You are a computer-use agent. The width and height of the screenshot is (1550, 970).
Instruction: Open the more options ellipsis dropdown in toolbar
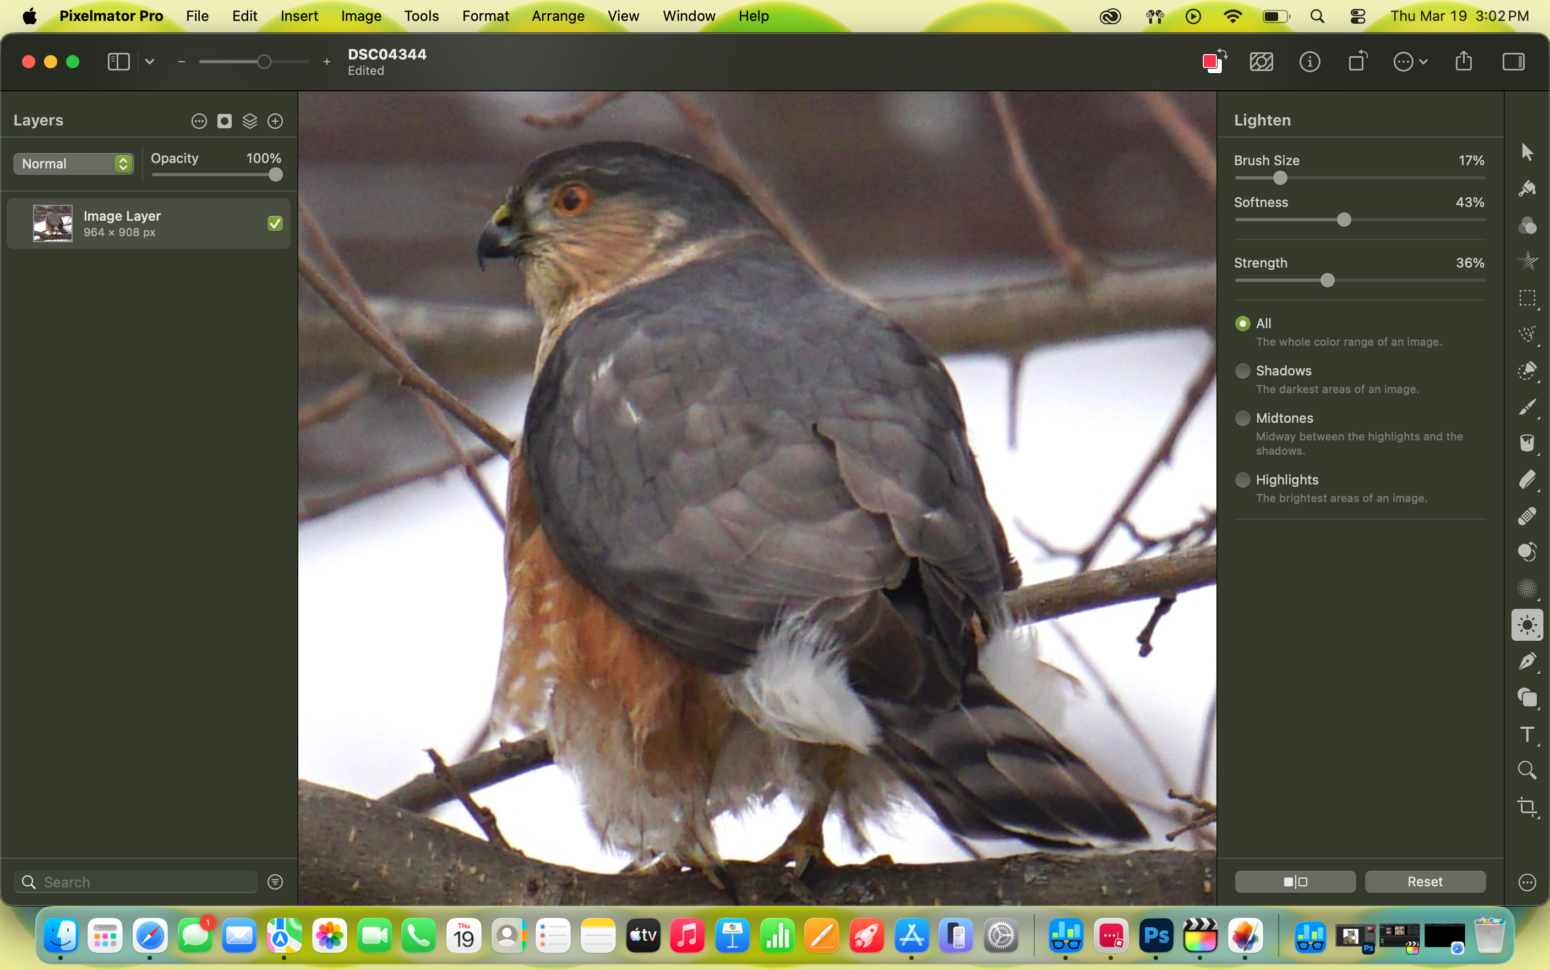click(x=1410, y=62)
